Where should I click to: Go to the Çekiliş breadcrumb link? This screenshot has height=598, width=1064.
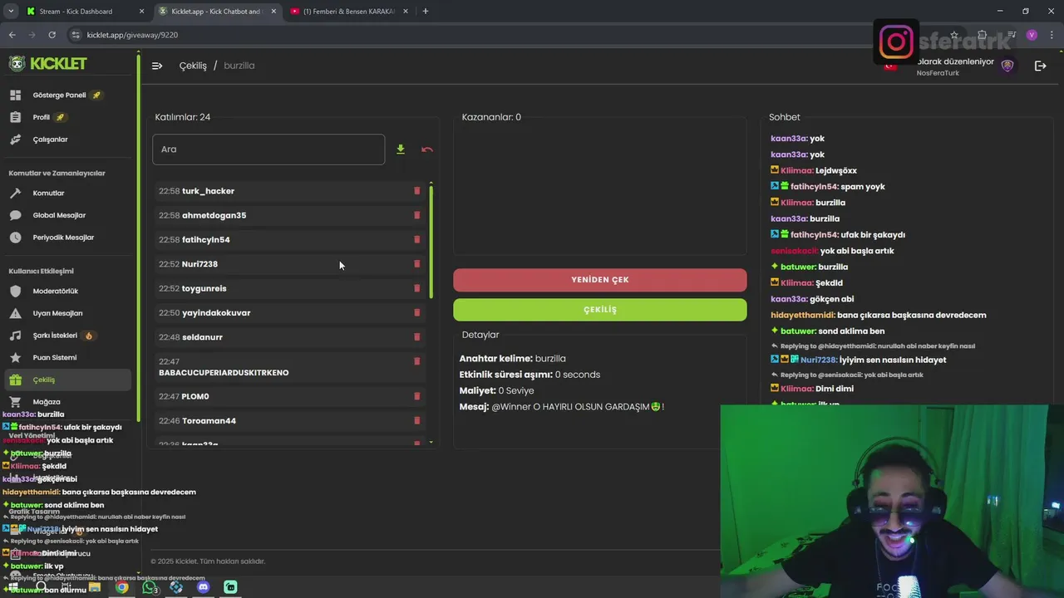click(193, 66)
